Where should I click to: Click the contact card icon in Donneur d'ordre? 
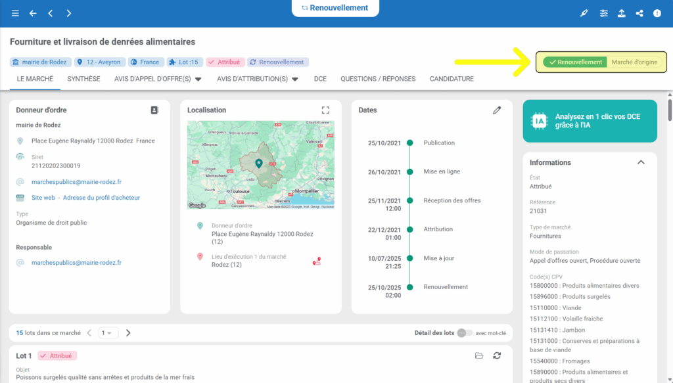coord(154,110)
